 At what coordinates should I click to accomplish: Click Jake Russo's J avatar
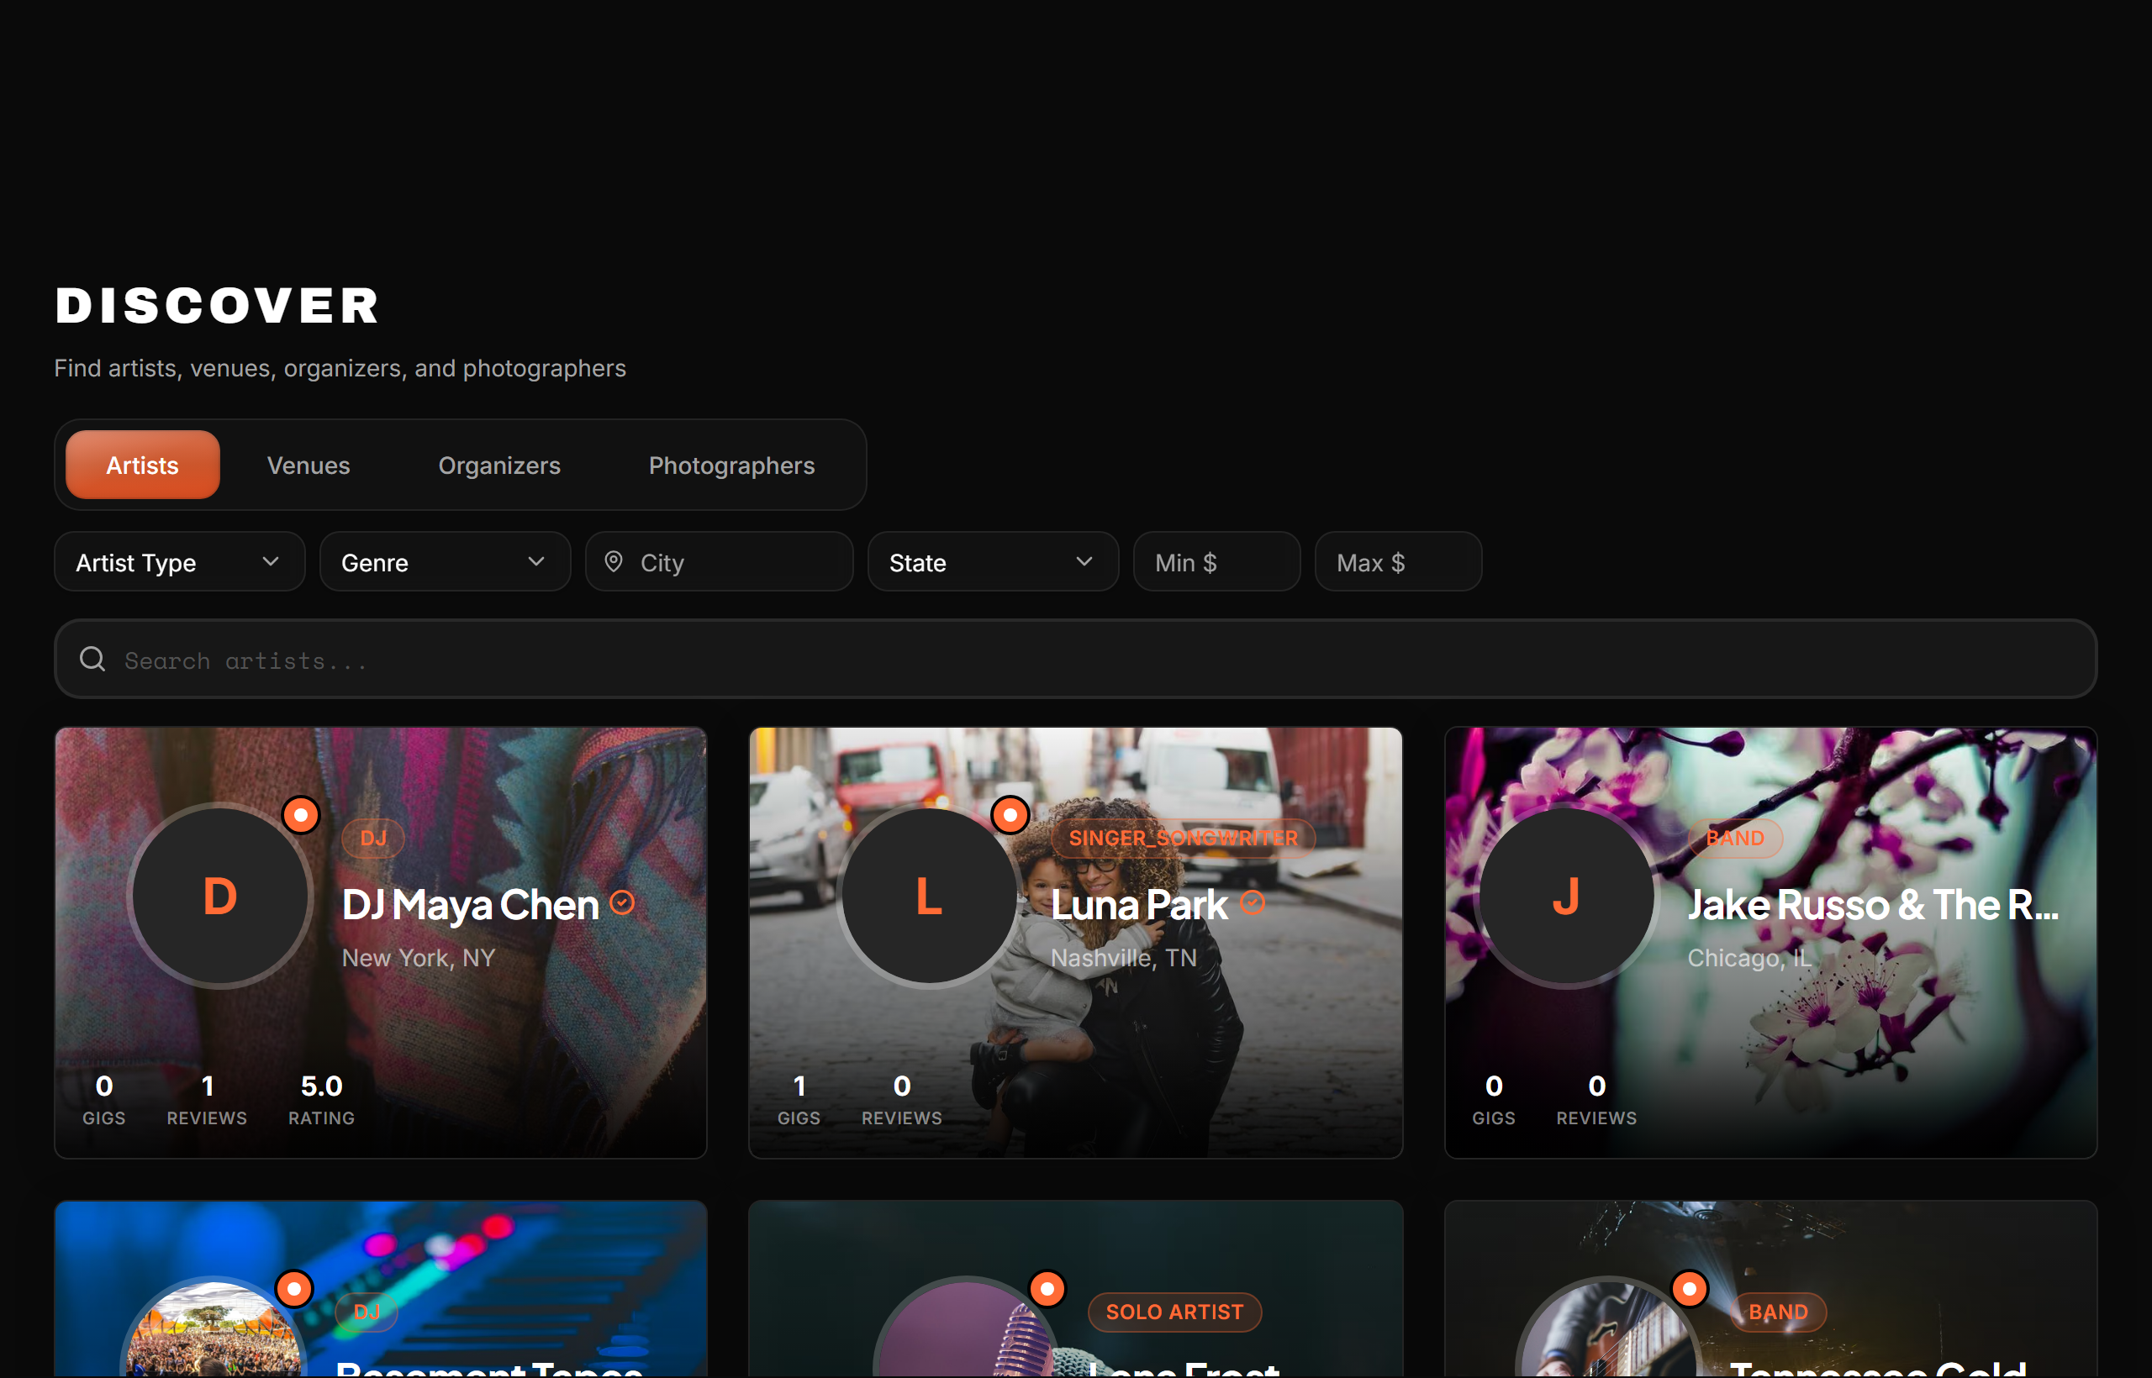click(x=1565, y=896)
